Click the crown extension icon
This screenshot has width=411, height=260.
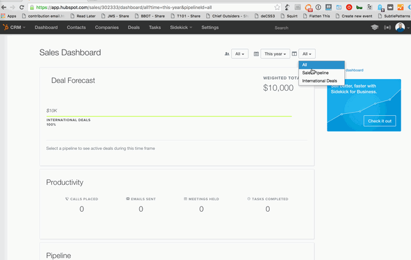point(390,7)
